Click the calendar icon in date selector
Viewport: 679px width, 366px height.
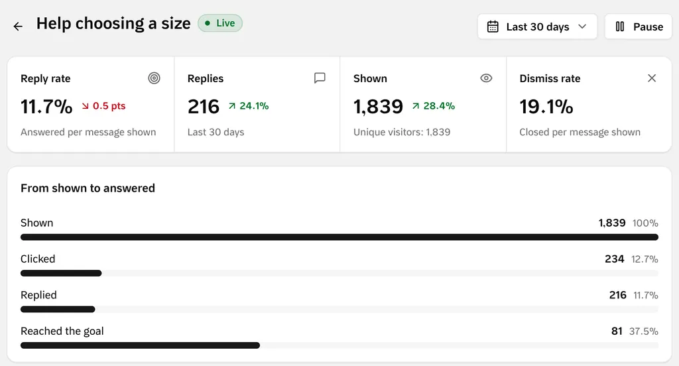493,27
